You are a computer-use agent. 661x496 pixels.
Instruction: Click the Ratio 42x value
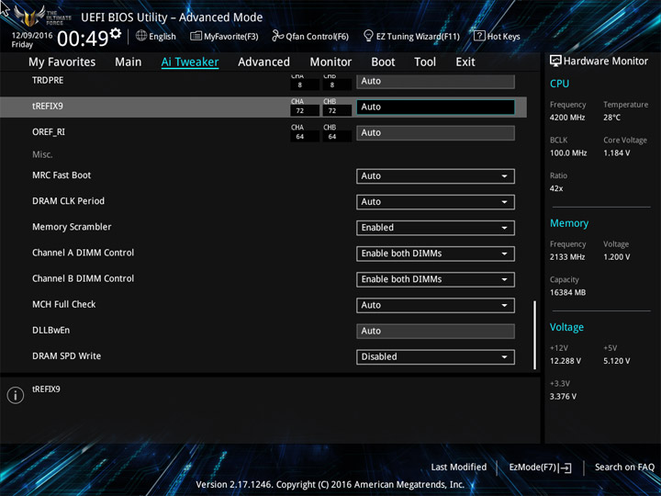(x=556, y=188)
